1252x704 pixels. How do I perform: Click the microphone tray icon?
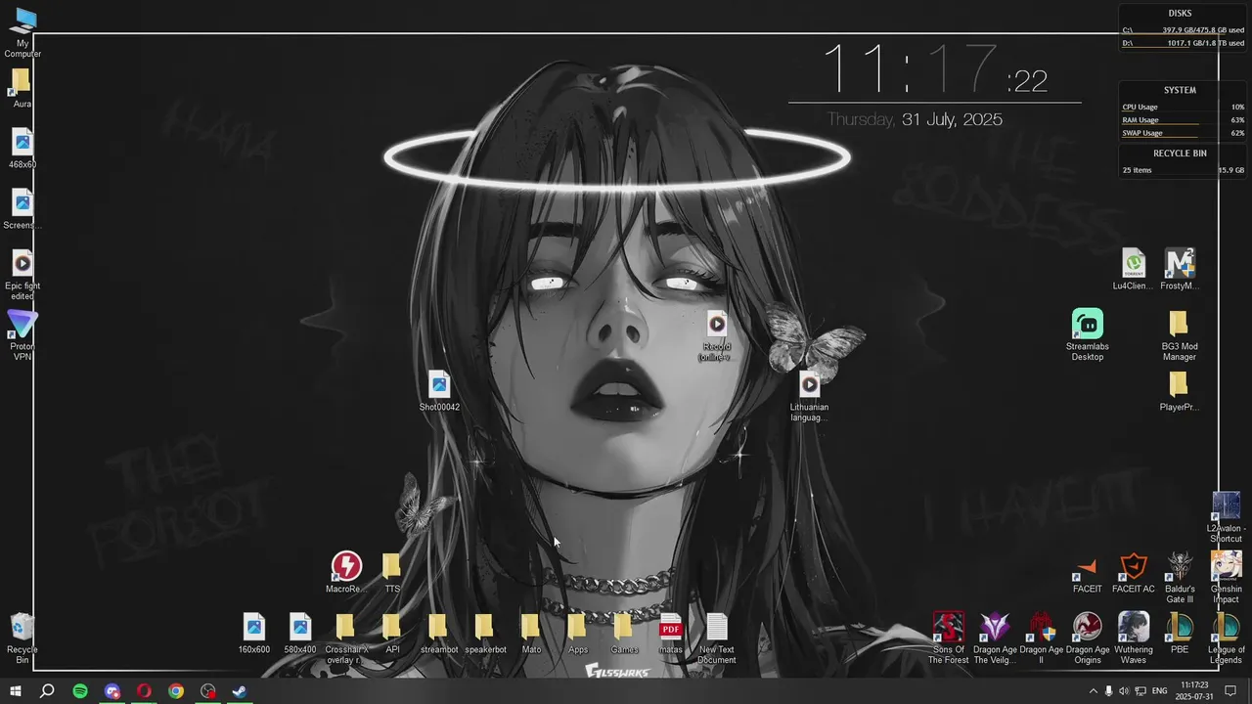[x=1108, y=691]
